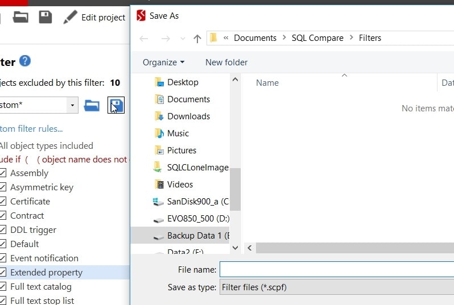Toggle the Default checkbox
Viewport: 454px width, 305px height.
tap(3, 244)
